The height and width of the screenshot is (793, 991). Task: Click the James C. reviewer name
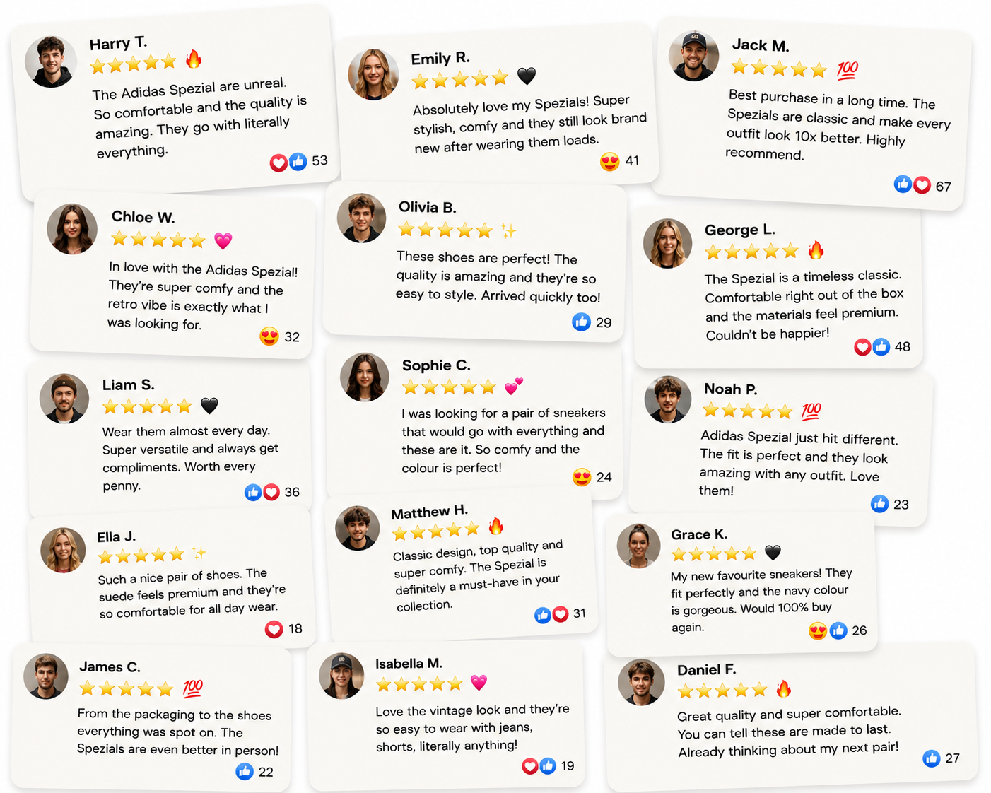110,667
